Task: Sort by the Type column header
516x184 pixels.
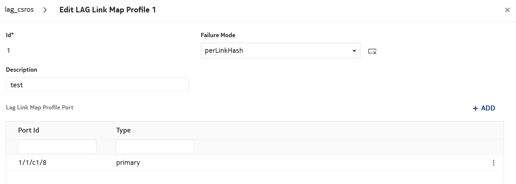Action: click(x=123, y=130)
